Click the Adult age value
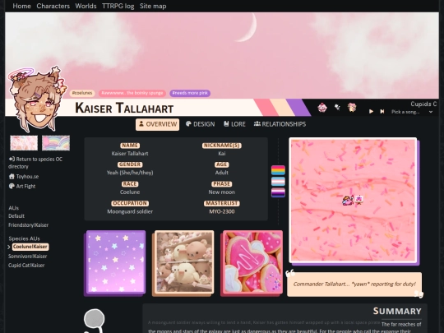The width and height of the screenshot is (444, 333). pyautogui.click(x=222, y=173)
